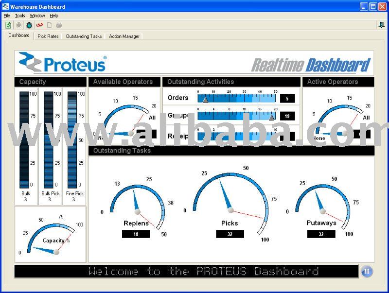Screen dimensions: 389x293
Task: Click the Proteus logo
Action: tap(63, 62)
